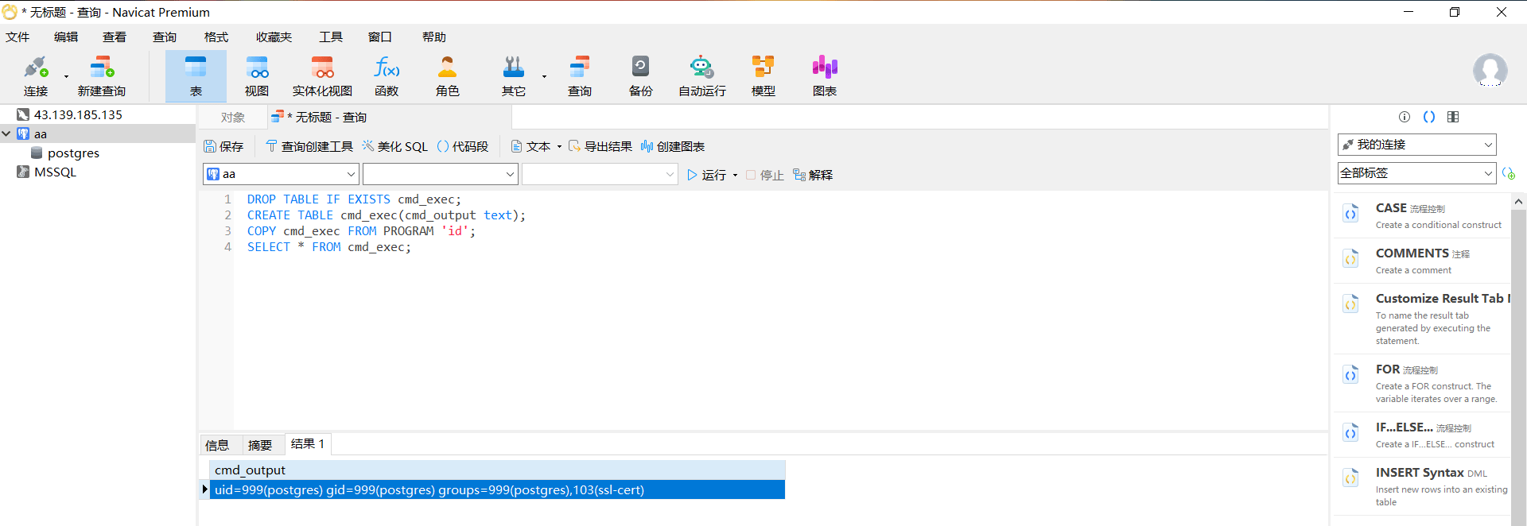Open the 收藏夹 (Favorites) menu

(274, 37)
